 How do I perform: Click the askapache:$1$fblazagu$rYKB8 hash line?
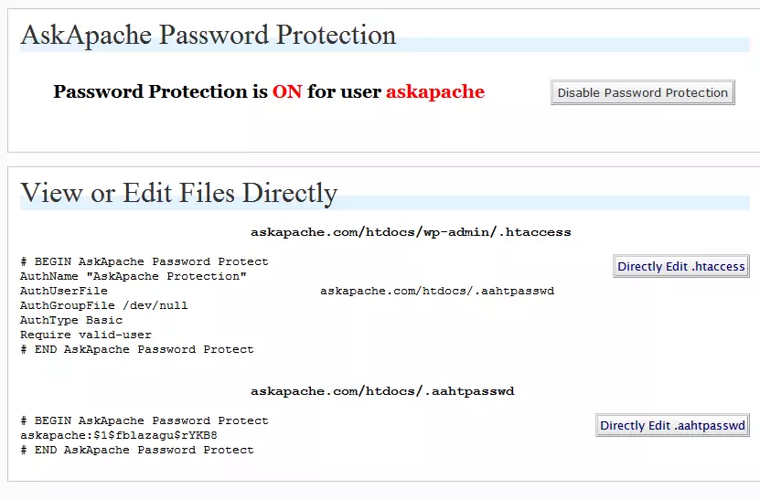tap(119, 435)
